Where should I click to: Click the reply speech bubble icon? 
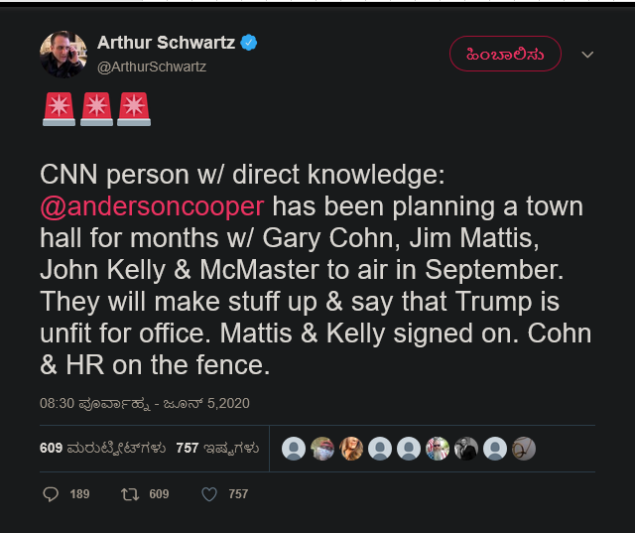tap(52, 493)
